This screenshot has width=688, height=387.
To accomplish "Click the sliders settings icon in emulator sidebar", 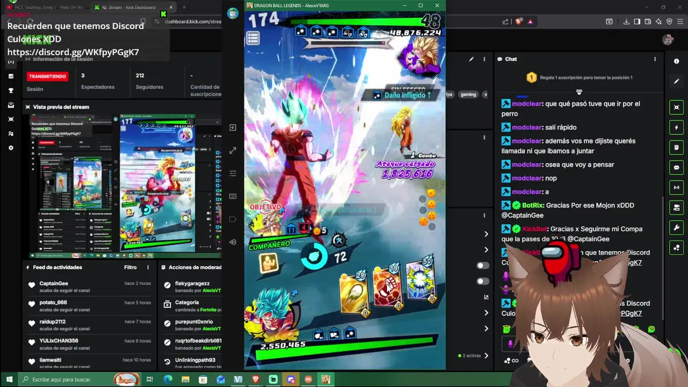I will coord(233,174).
